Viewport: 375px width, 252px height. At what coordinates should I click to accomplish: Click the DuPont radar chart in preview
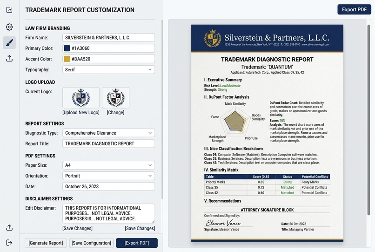[x=235, y=121]
